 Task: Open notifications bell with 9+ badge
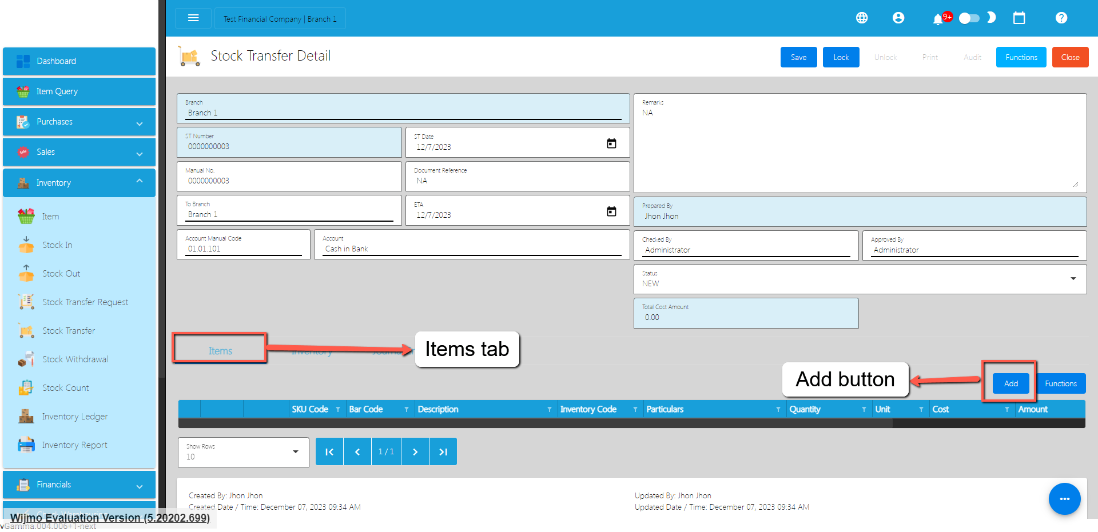pos(938,19)
